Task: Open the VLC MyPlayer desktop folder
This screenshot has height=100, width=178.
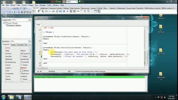Action: pyautogui.click(x=161, y=29)
